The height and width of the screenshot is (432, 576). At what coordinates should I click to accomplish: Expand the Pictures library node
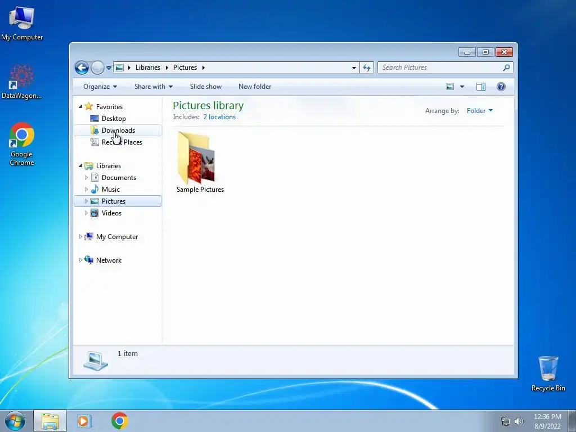pos(86,201)
